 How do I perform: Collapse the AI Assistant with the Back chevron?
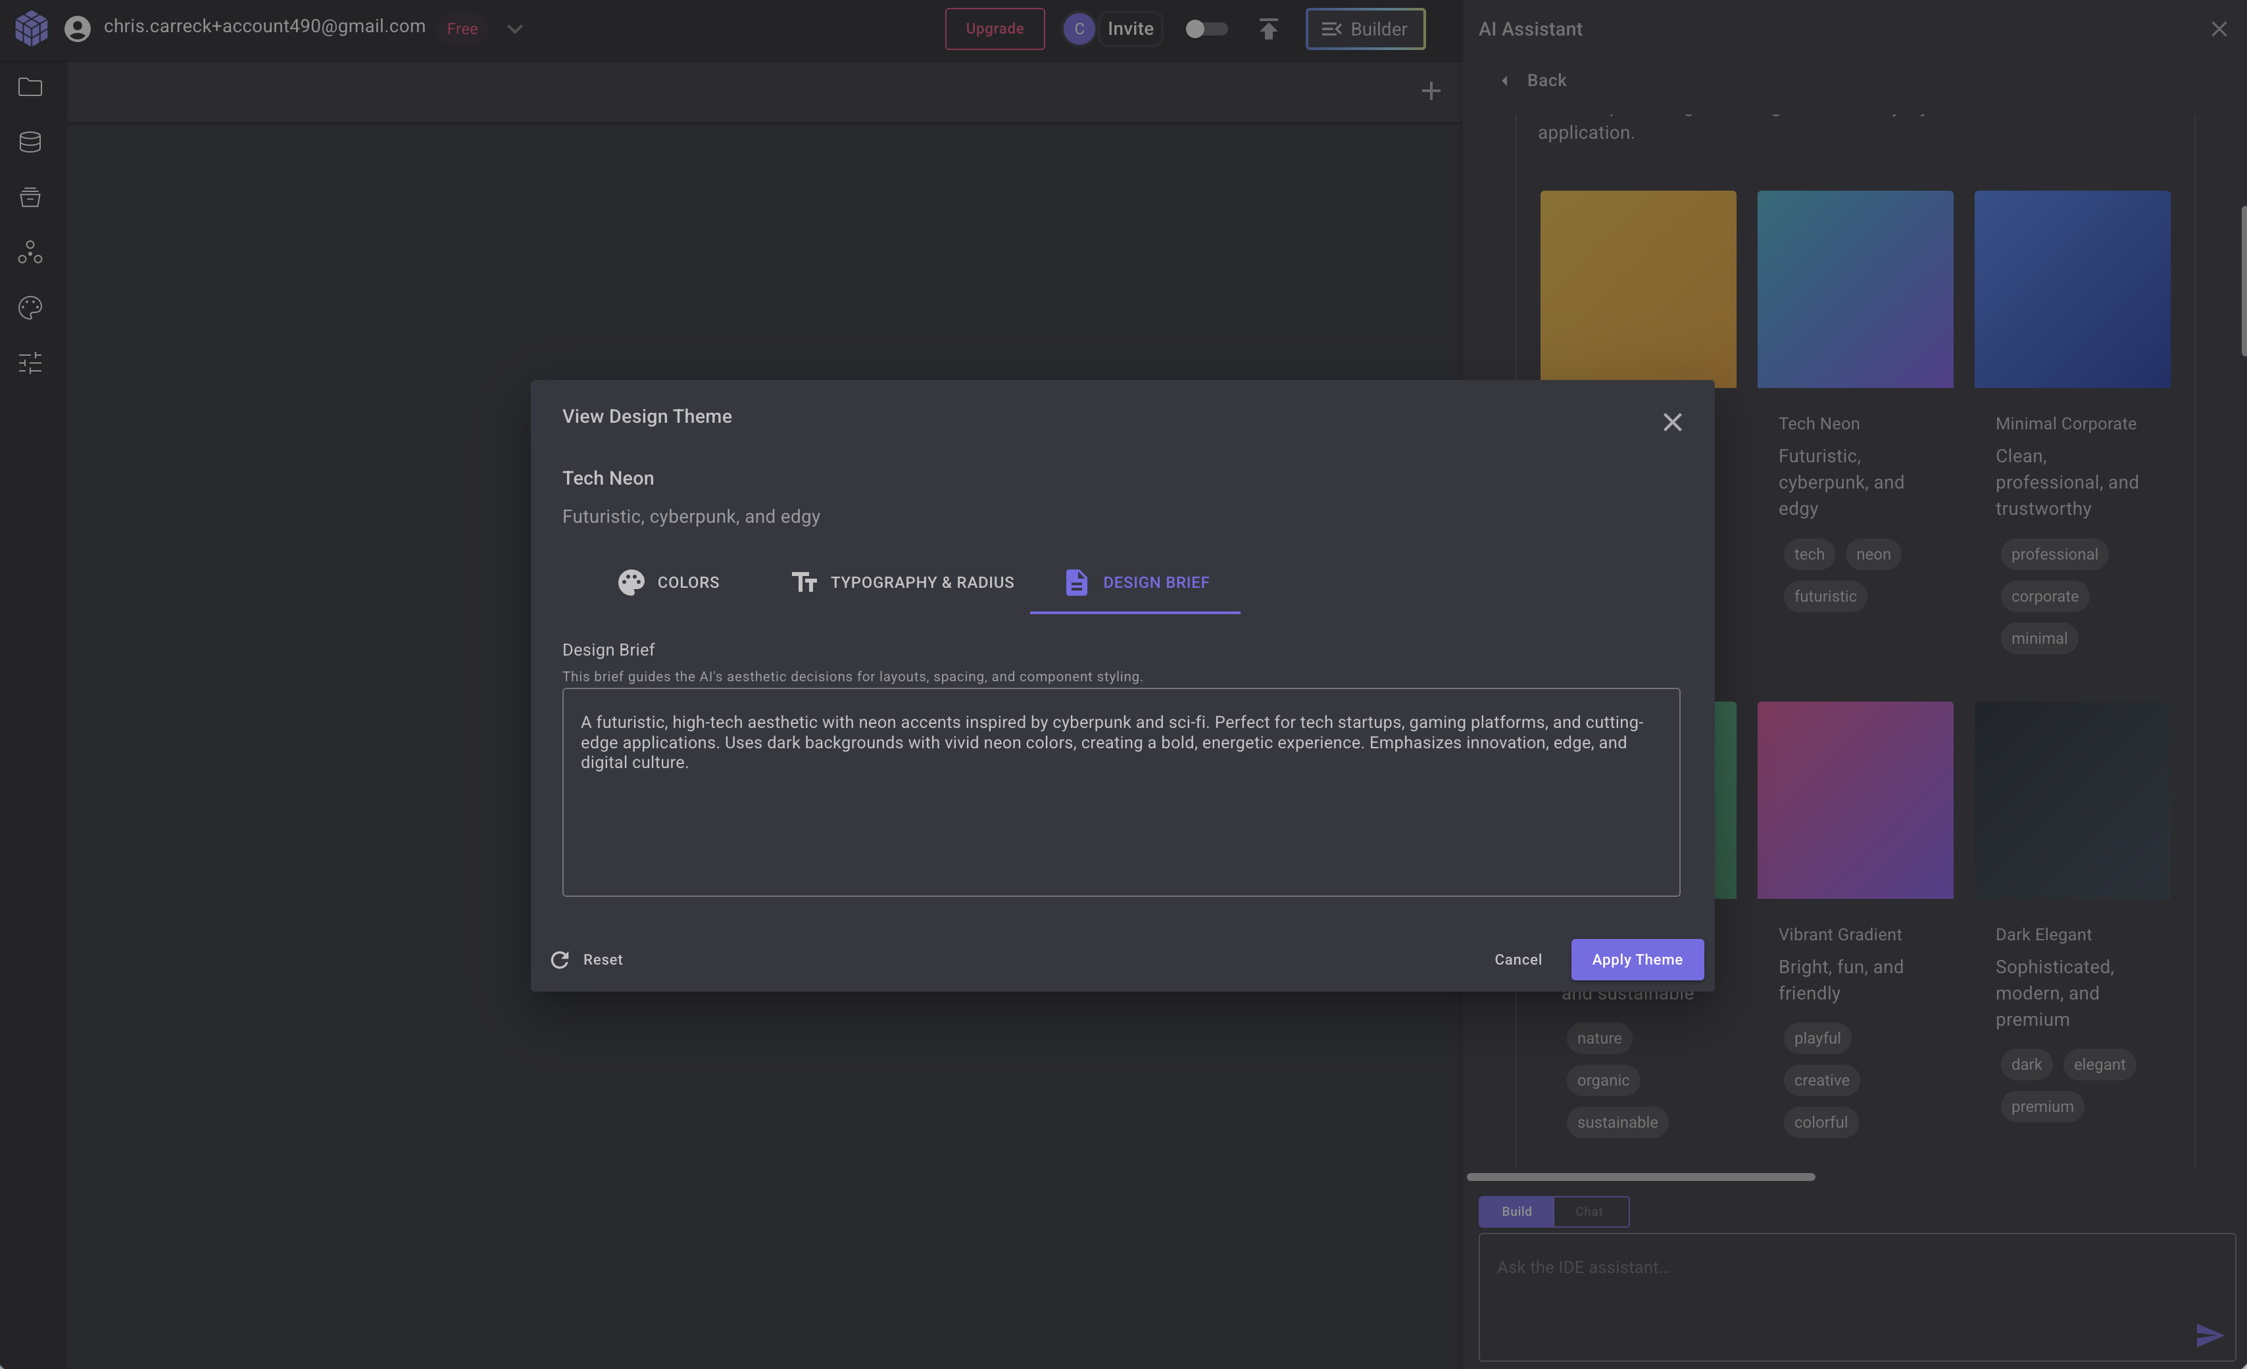coord(1505,80)
